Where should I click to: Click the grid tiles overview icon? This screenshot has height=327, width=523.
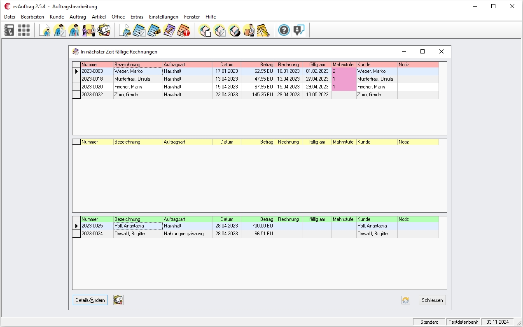[x=24, y=30]
